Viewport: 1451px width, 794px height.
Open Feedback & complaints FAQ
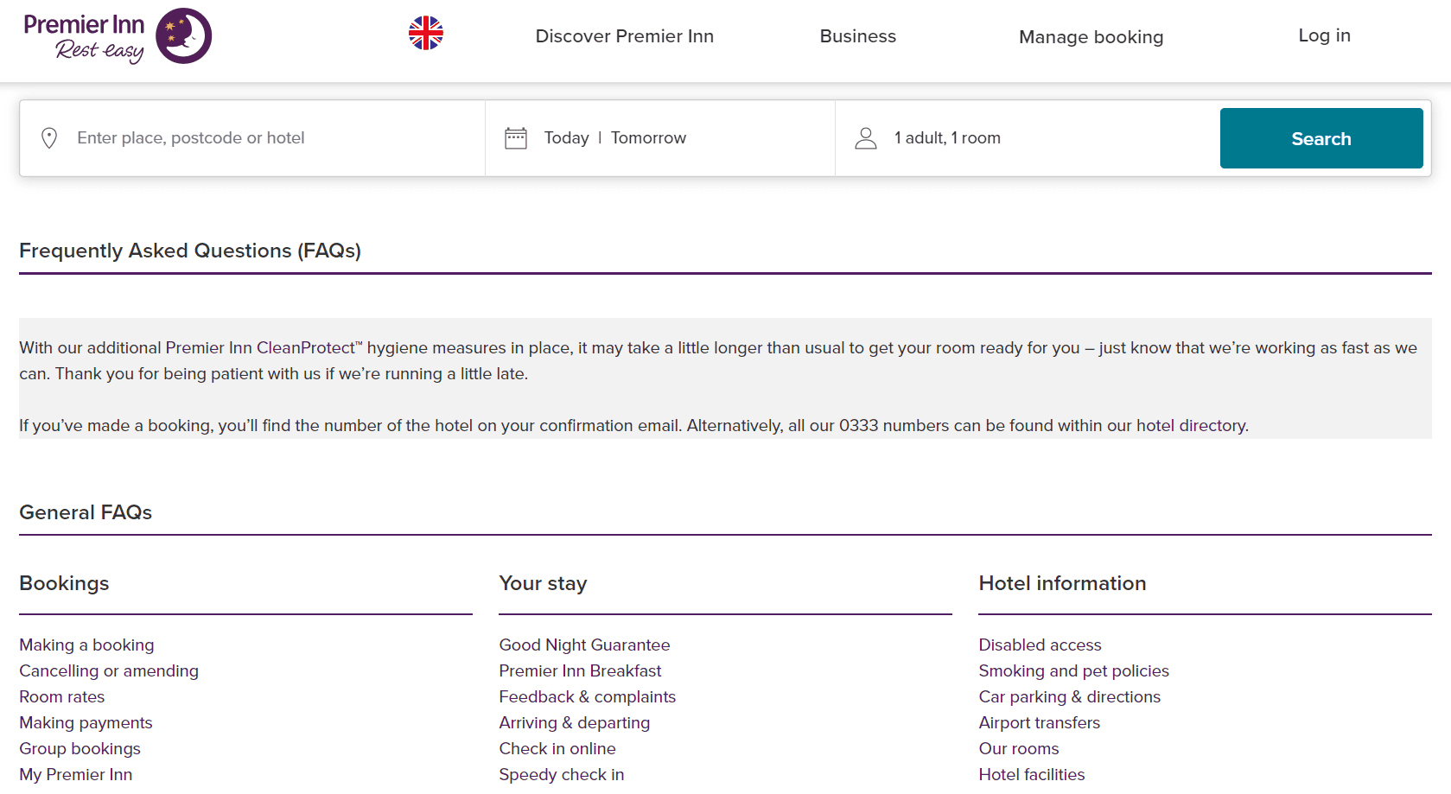(588, 697)
